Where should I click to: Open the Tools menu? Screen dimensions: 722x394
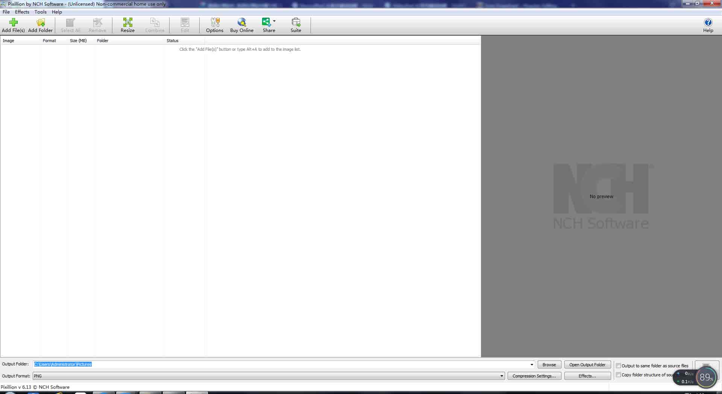[x=41, y=12]
